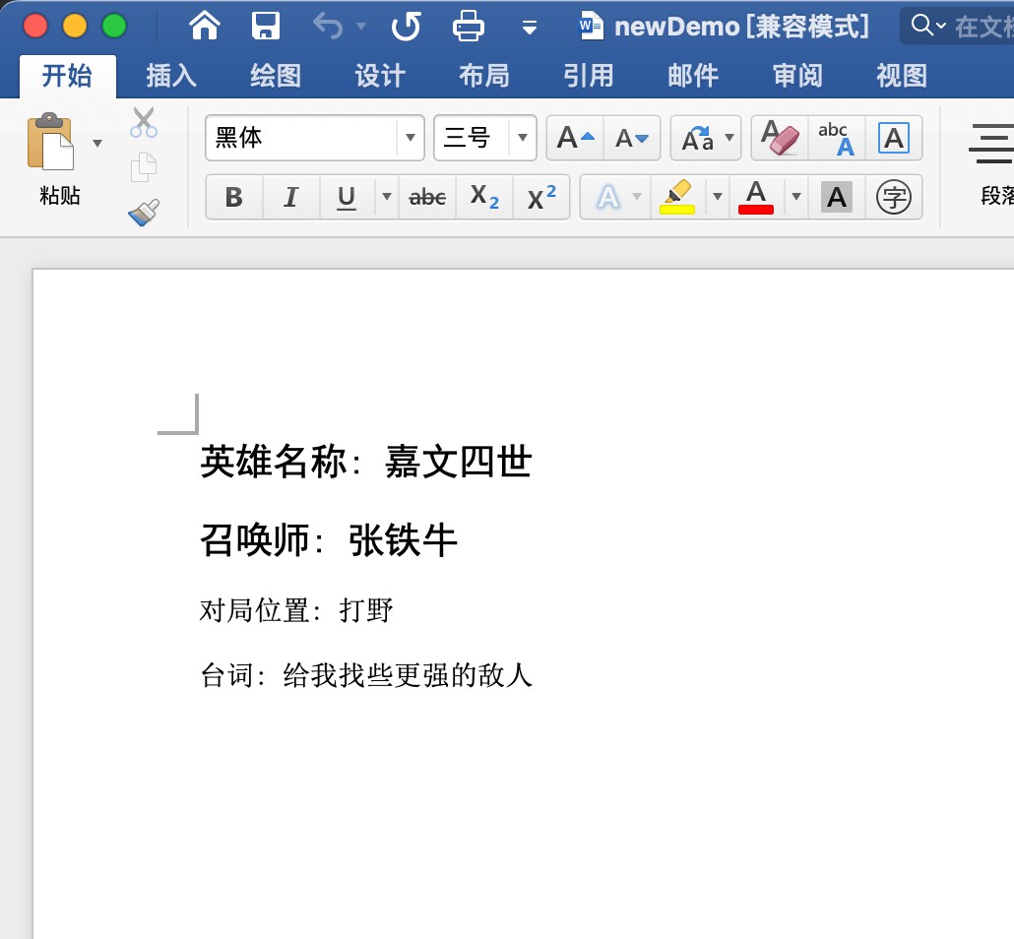Toggle subscript X2 formatting
1014x939 pixels.
click(484, 197)
